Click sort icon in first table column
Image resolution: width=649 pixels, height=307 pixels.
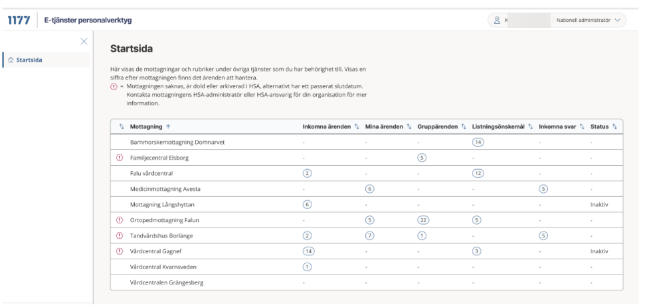pyautogui.click(x=120, y=127)
